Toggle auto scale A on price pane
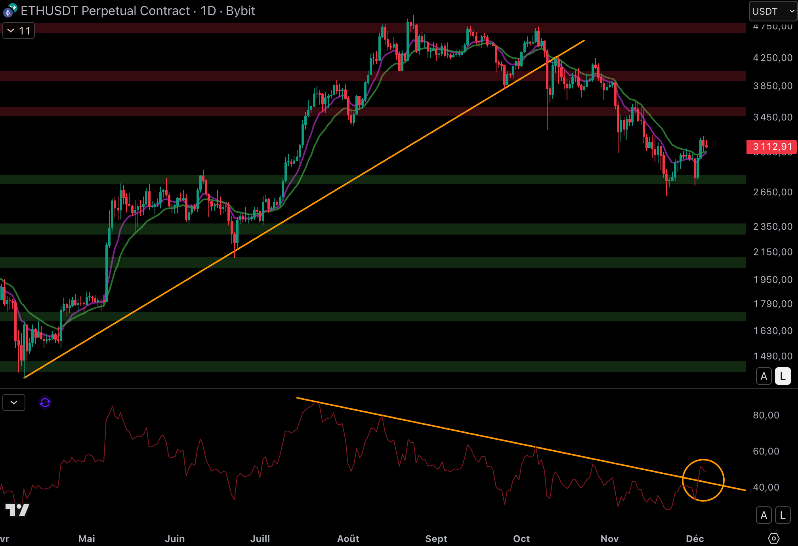Screen dimensions: 798x546 pyautogui.click(x=764, y=376)
